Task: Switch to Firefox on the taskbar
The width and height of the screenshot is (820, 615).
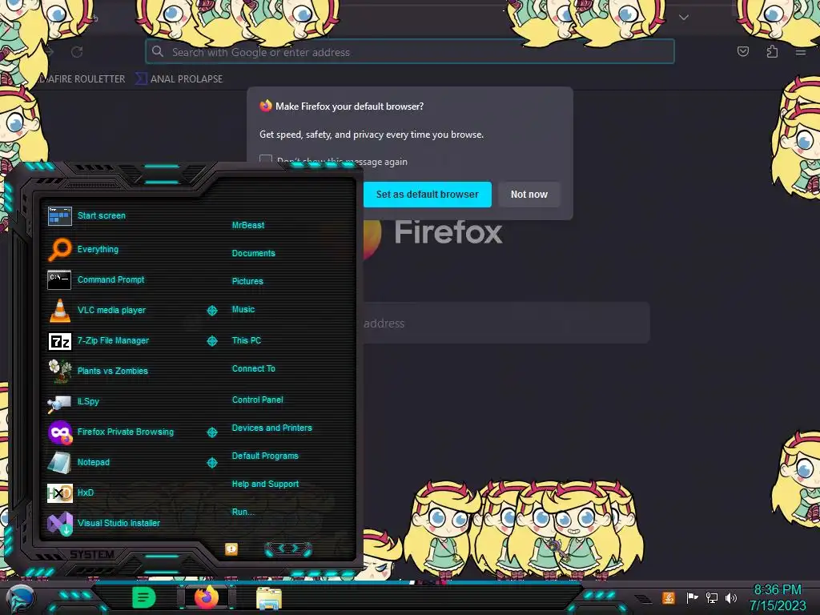Action: pos(206,597)
